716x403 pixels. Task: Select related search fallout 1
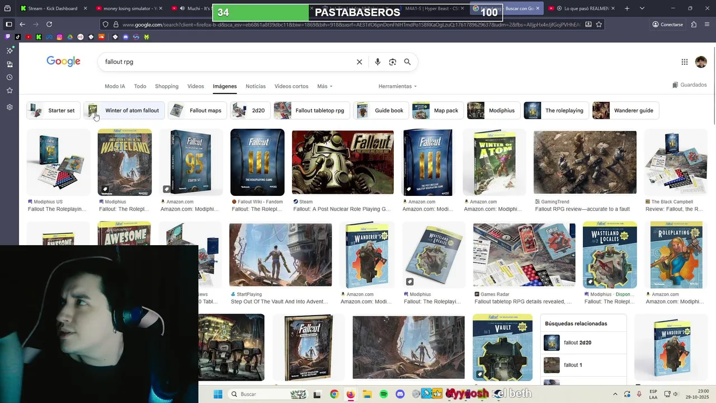(x=584, y=365)
